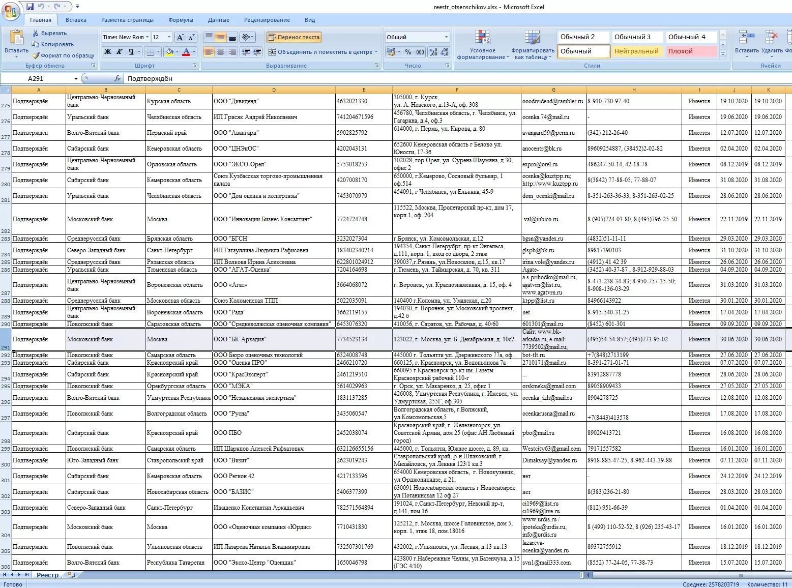Insert a new worksheet tab icon

(x=71, y=575)
